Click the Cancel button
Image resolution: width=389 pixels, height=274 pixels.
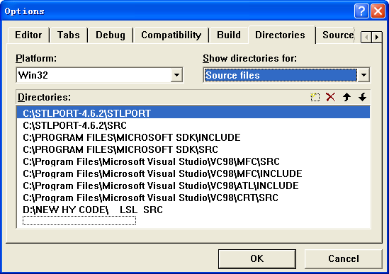[x=344, y=258]
